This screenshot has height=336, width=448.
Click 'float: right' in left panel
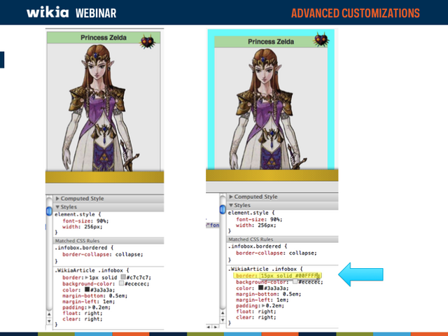pos(83,313)
